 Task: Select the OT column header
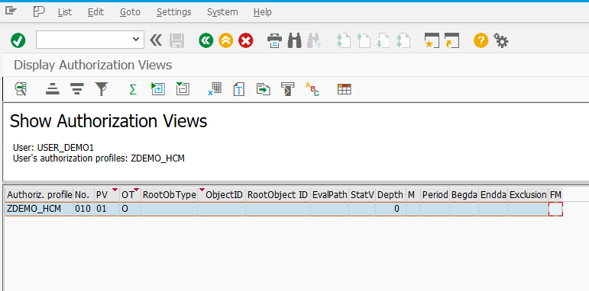tap(130, 195)
